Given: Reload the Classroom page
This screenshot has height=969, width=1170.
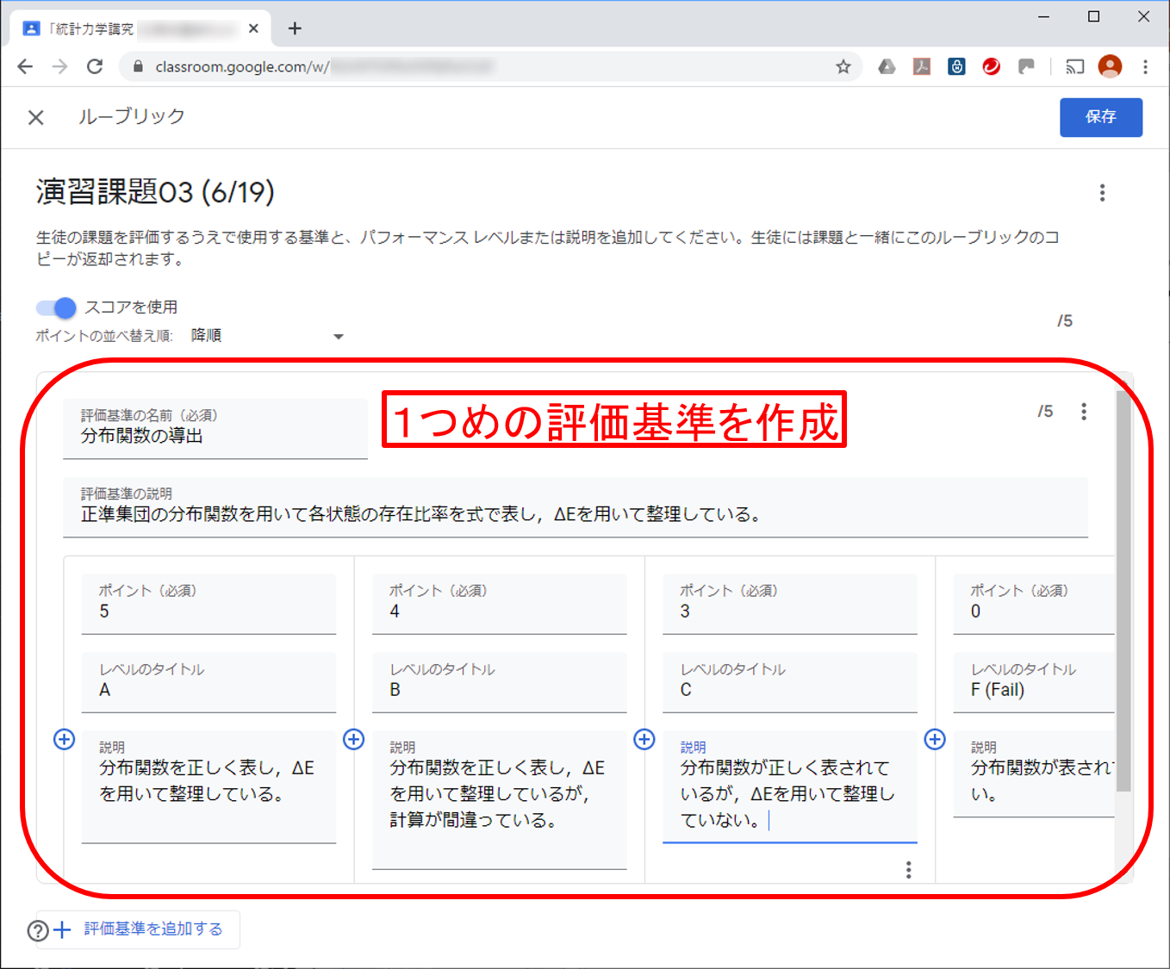Looking at the screenshot, I should click(95, 66).
